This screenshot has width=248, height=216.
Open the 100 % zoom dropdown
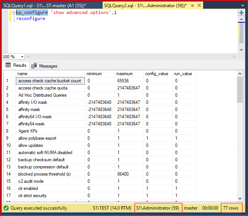(x=22, y=57)
